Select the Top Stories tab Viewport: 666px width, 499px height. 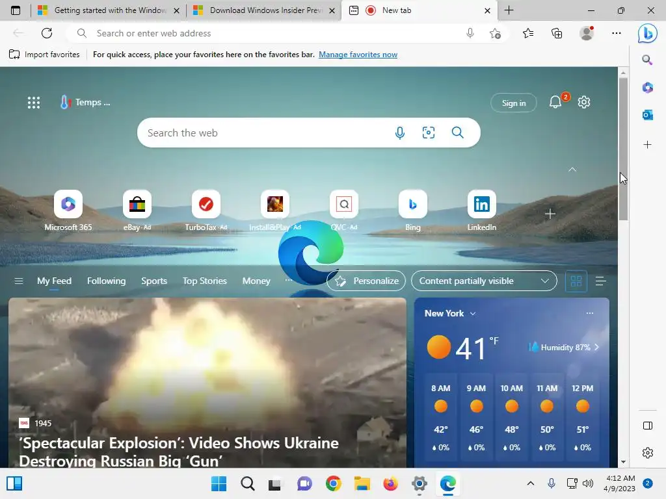[x=205, y=281]
